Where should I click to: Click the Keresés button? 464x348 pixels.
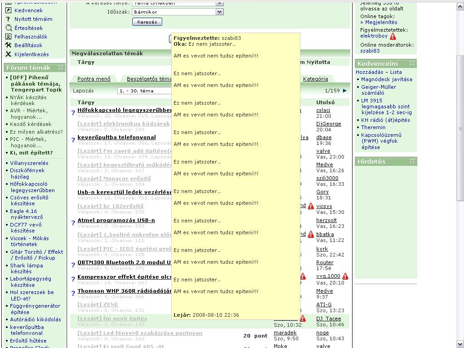(147, 22)
